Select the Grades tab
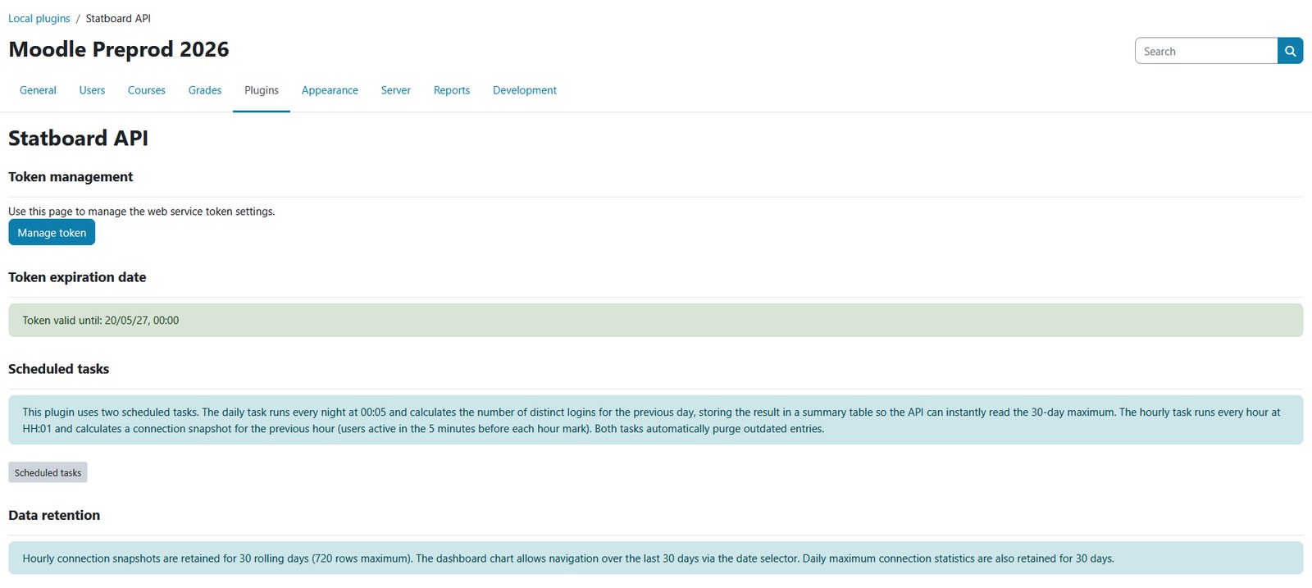Viewport: 1312px width, 588px height. (205, 90)
